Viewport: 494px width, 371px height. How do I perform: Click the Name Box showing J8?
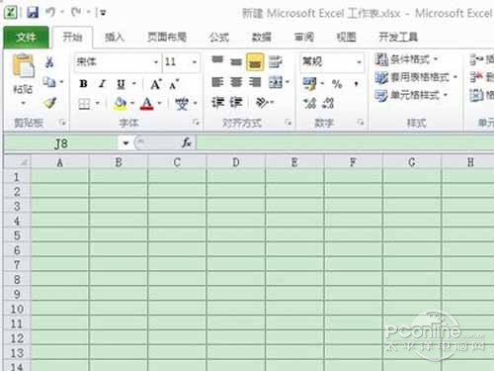tap(61, 143)
